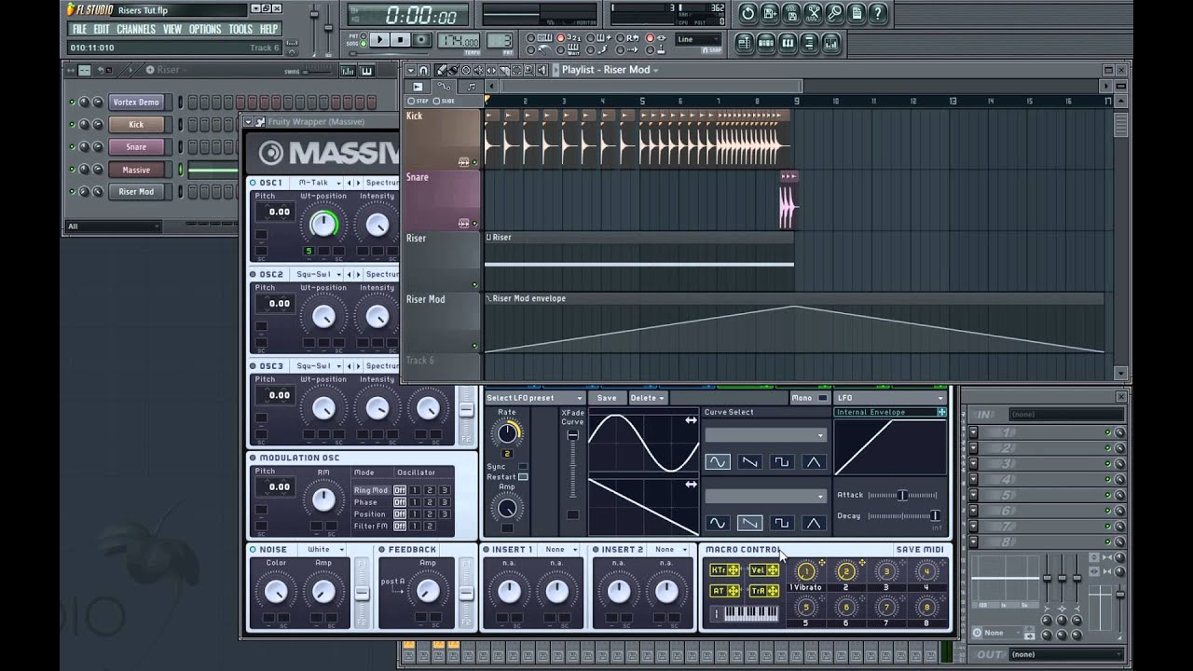
Task: Toggle the SLIDE option in the Playlist
Action: (x=444, y=101)
